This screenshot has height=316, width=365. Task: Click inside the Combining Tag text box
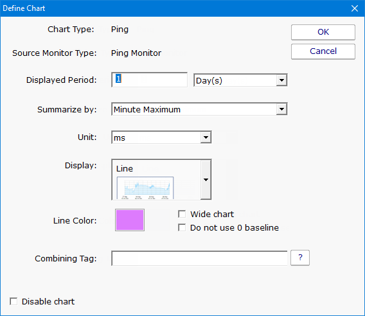pos(199,258)
